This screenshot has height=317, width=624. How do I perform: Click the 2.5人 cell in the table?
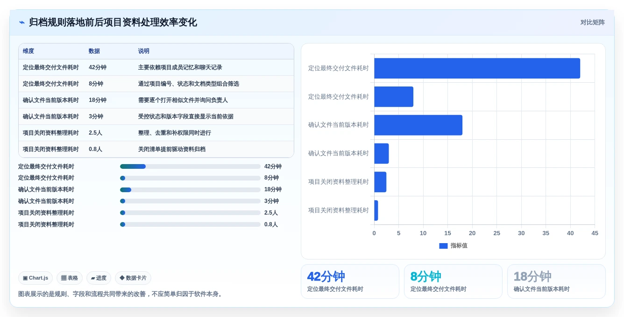click(95, 133)
